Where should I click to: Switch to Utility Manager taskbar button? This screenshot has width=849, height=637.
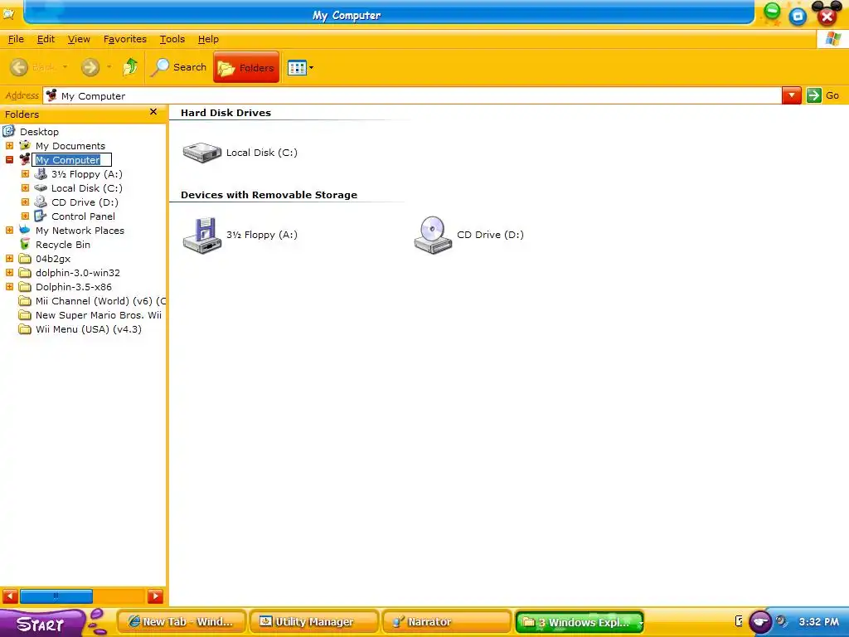point(314,622)
